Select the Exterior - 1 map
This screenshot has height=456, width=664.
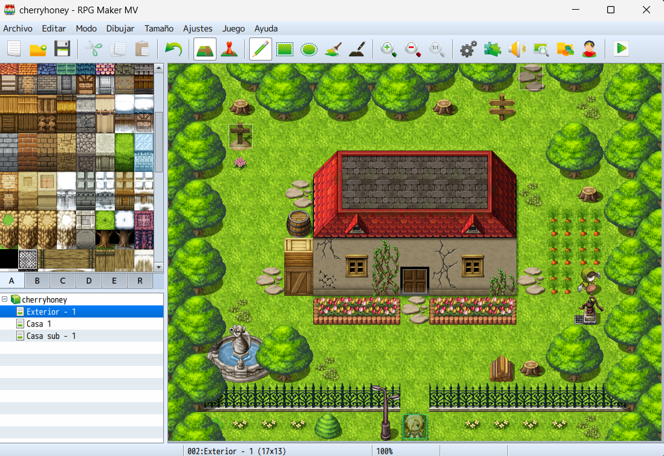click(82, 311)
